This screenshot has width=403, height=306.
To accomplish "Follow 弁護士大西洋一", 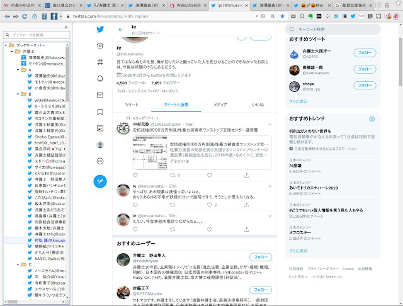I will (365, 53).
